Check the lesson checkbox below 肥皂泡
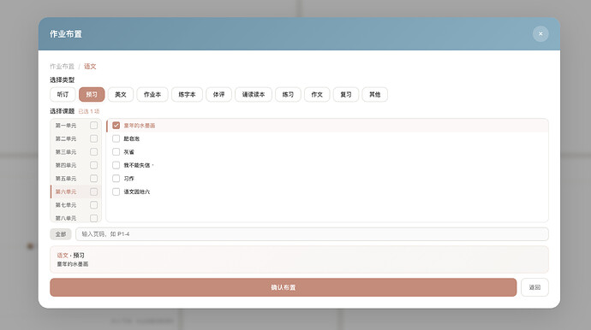This screenshot has height=330, width=591. coord(116,151)
